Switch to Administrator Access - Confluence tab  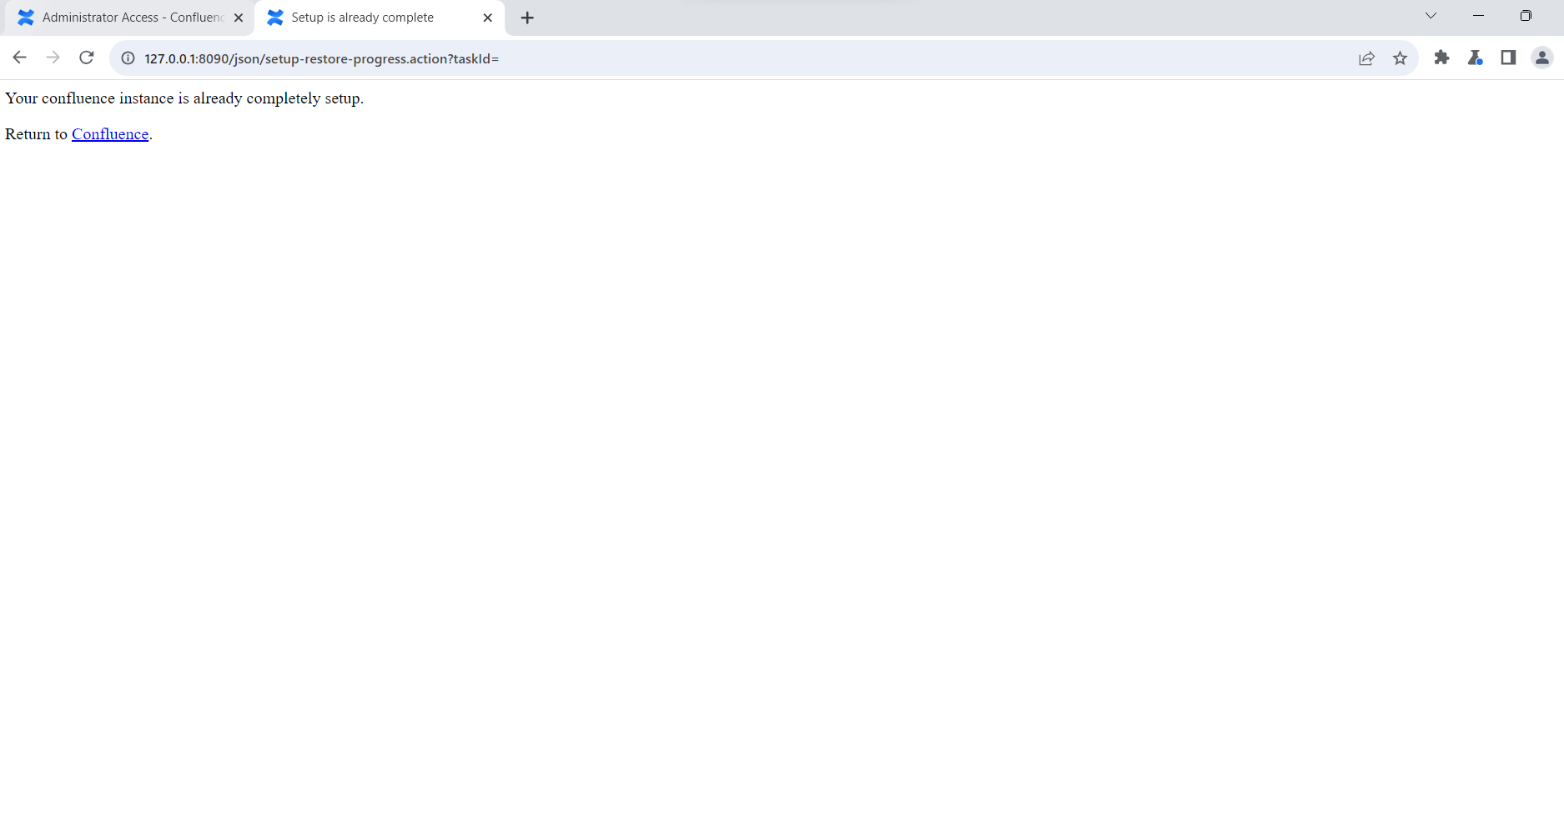129,18
